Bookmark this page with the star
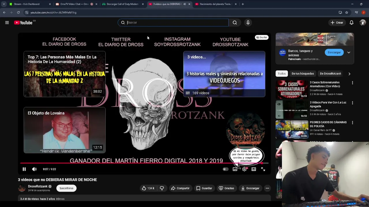Screen dimensions: 369x207 [x=347, y=12]
